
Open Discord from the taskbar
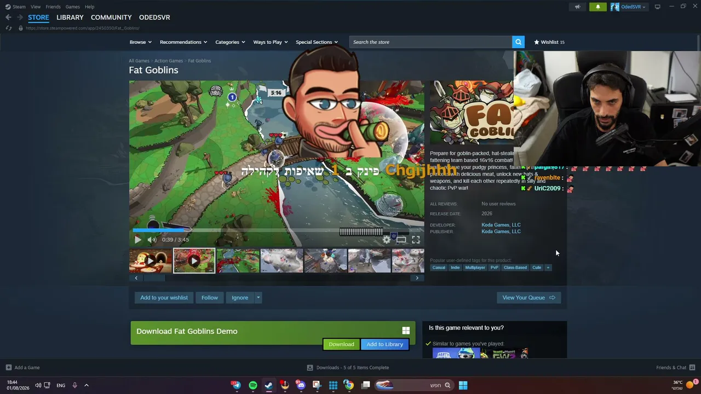pos(301,385)
